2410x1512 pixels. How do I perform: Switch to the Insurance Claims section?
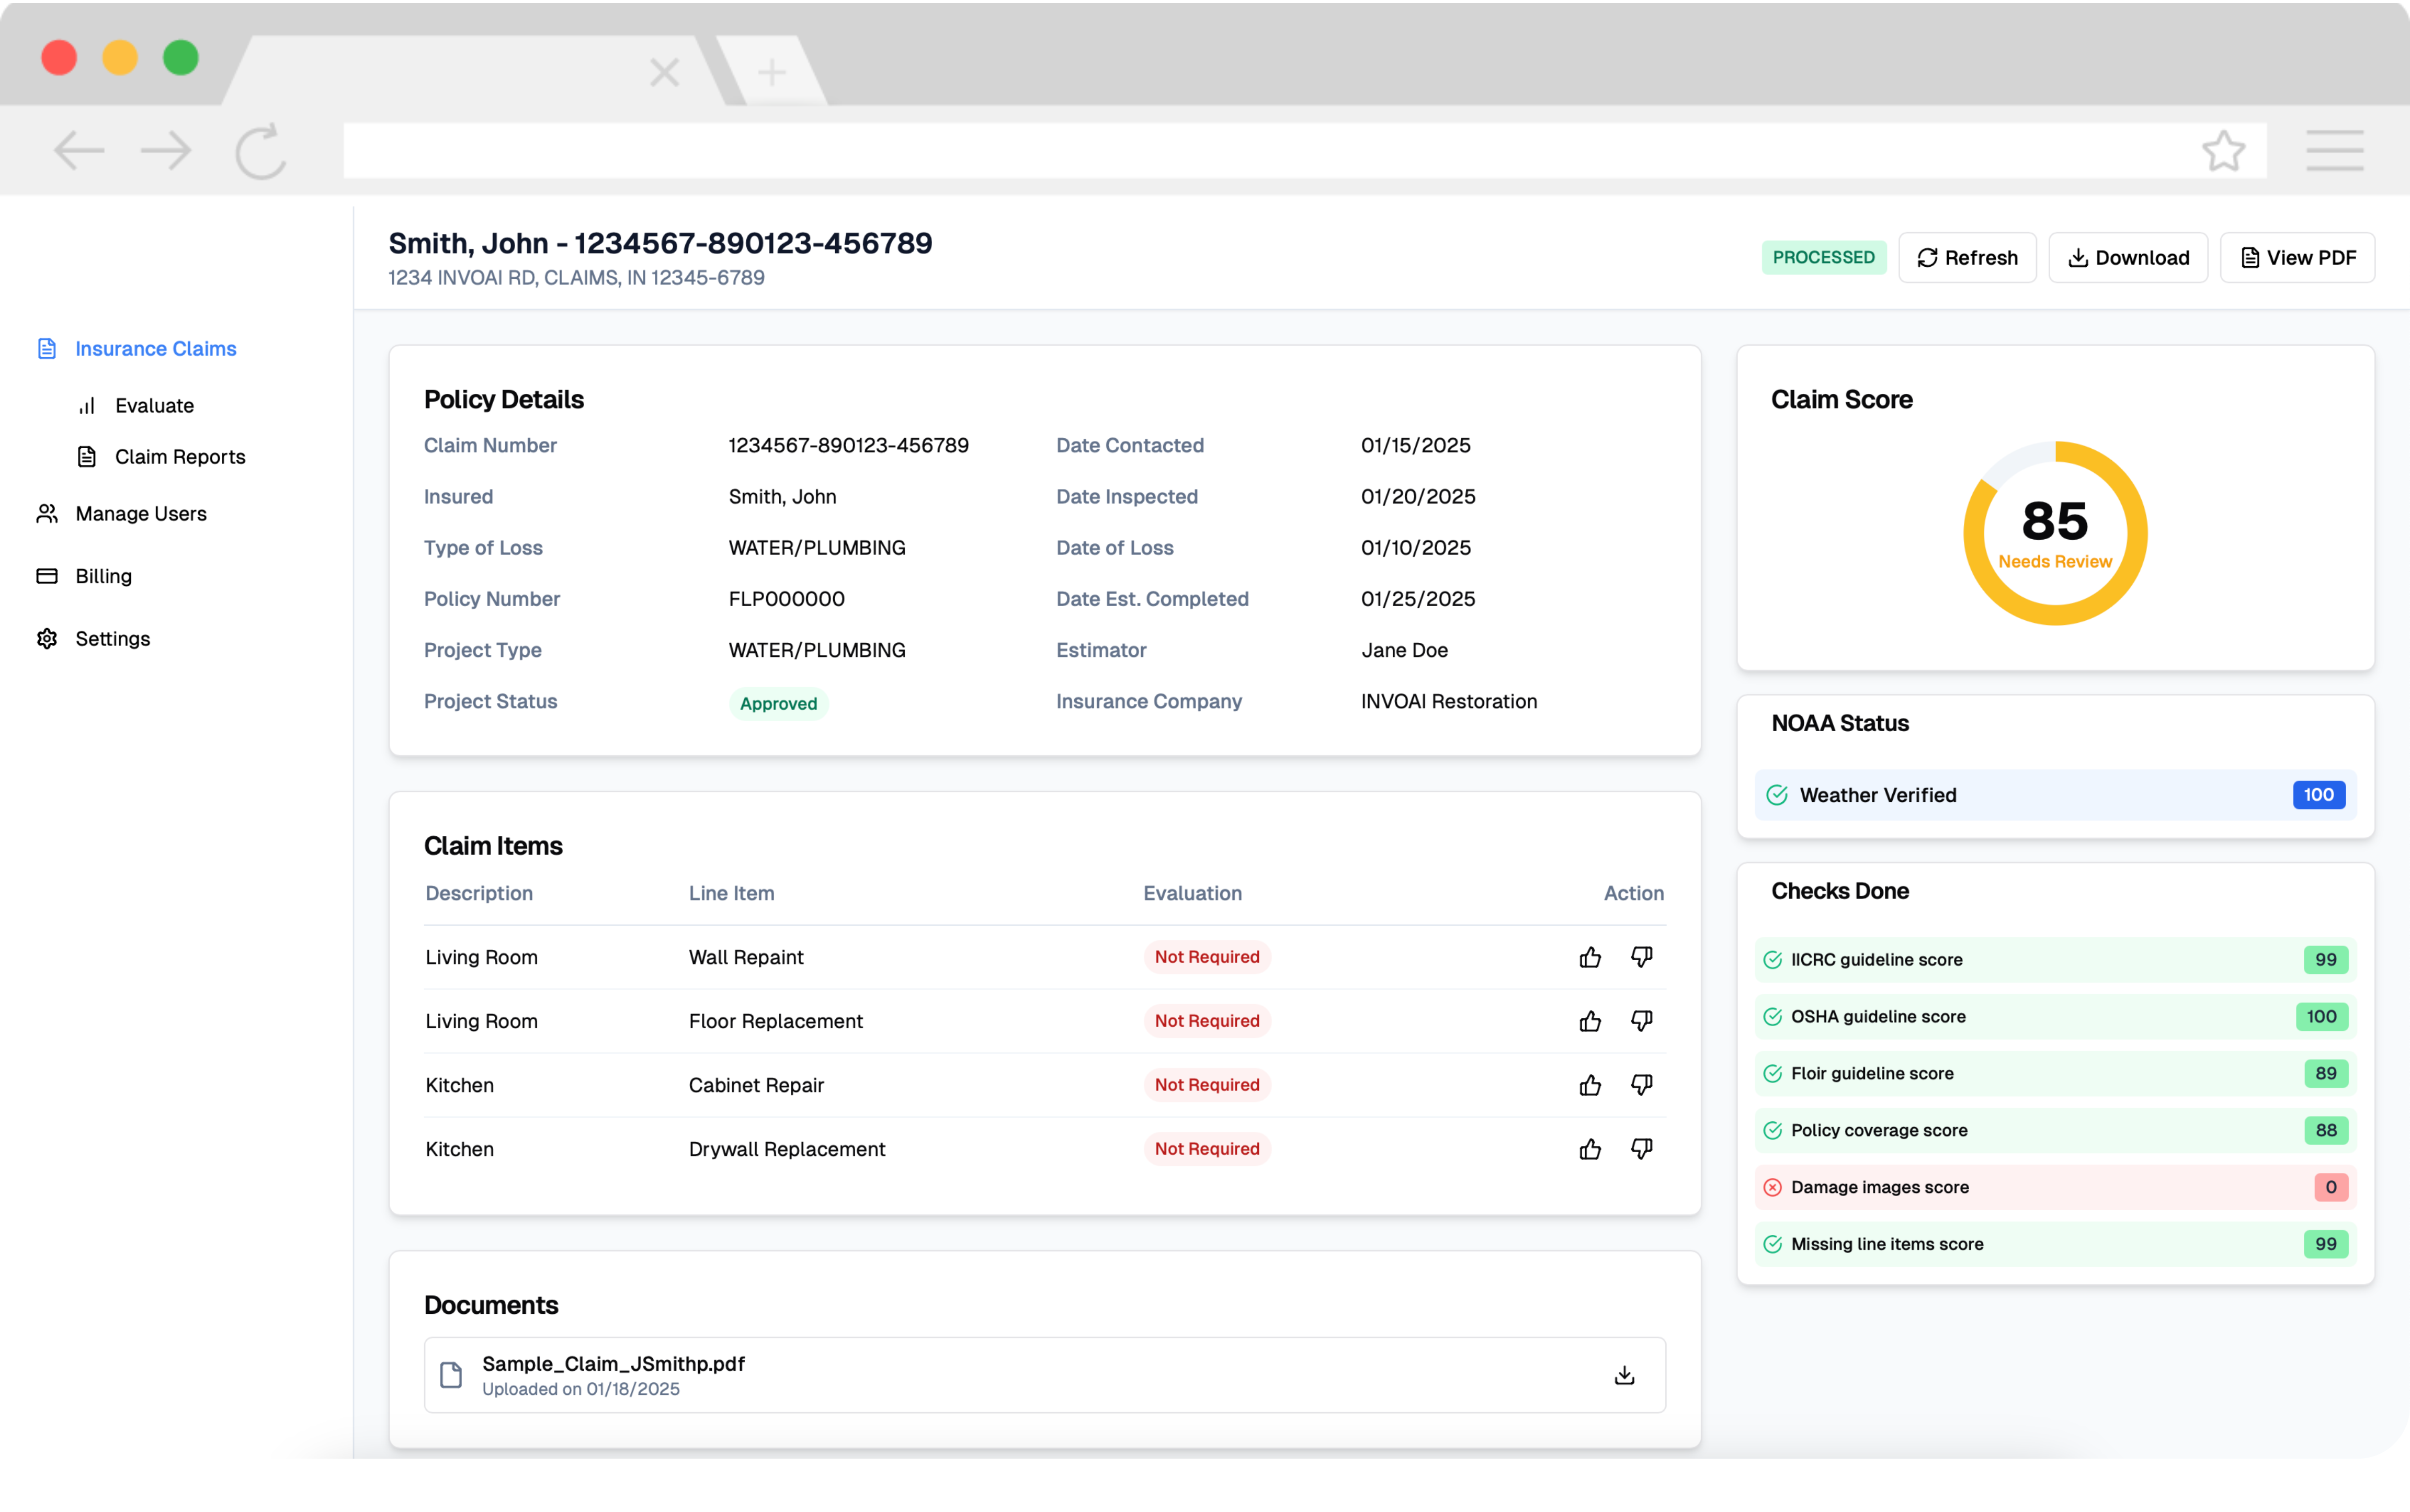tap(155, 348)
